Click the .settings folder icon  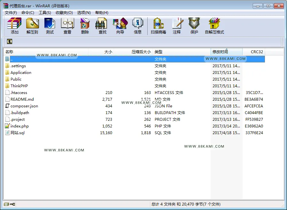7,66
